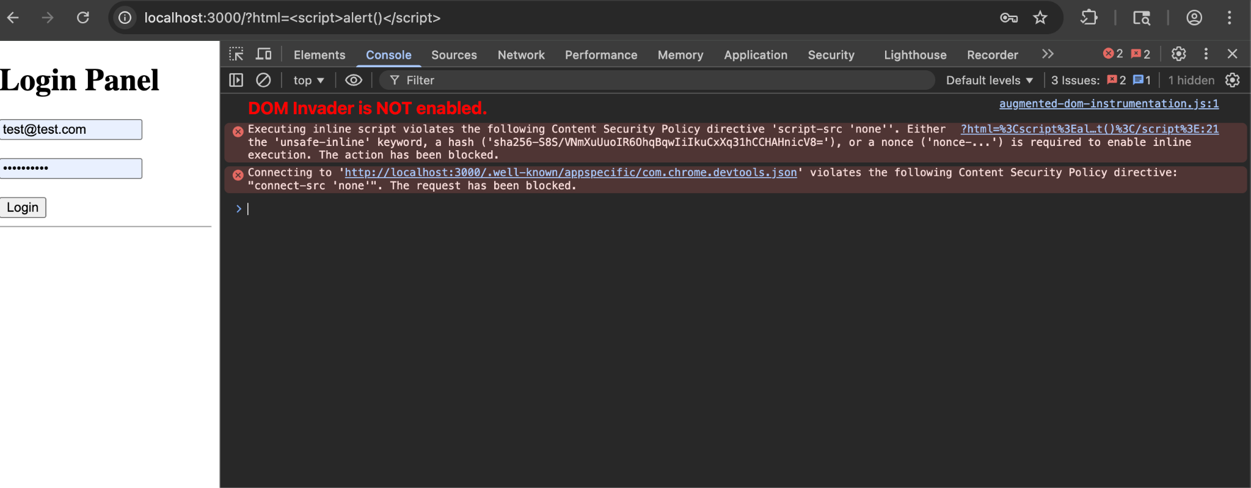The image size is (1251, 488).
Task: Activate the inspect element picker icon
Action: [236, 54]
